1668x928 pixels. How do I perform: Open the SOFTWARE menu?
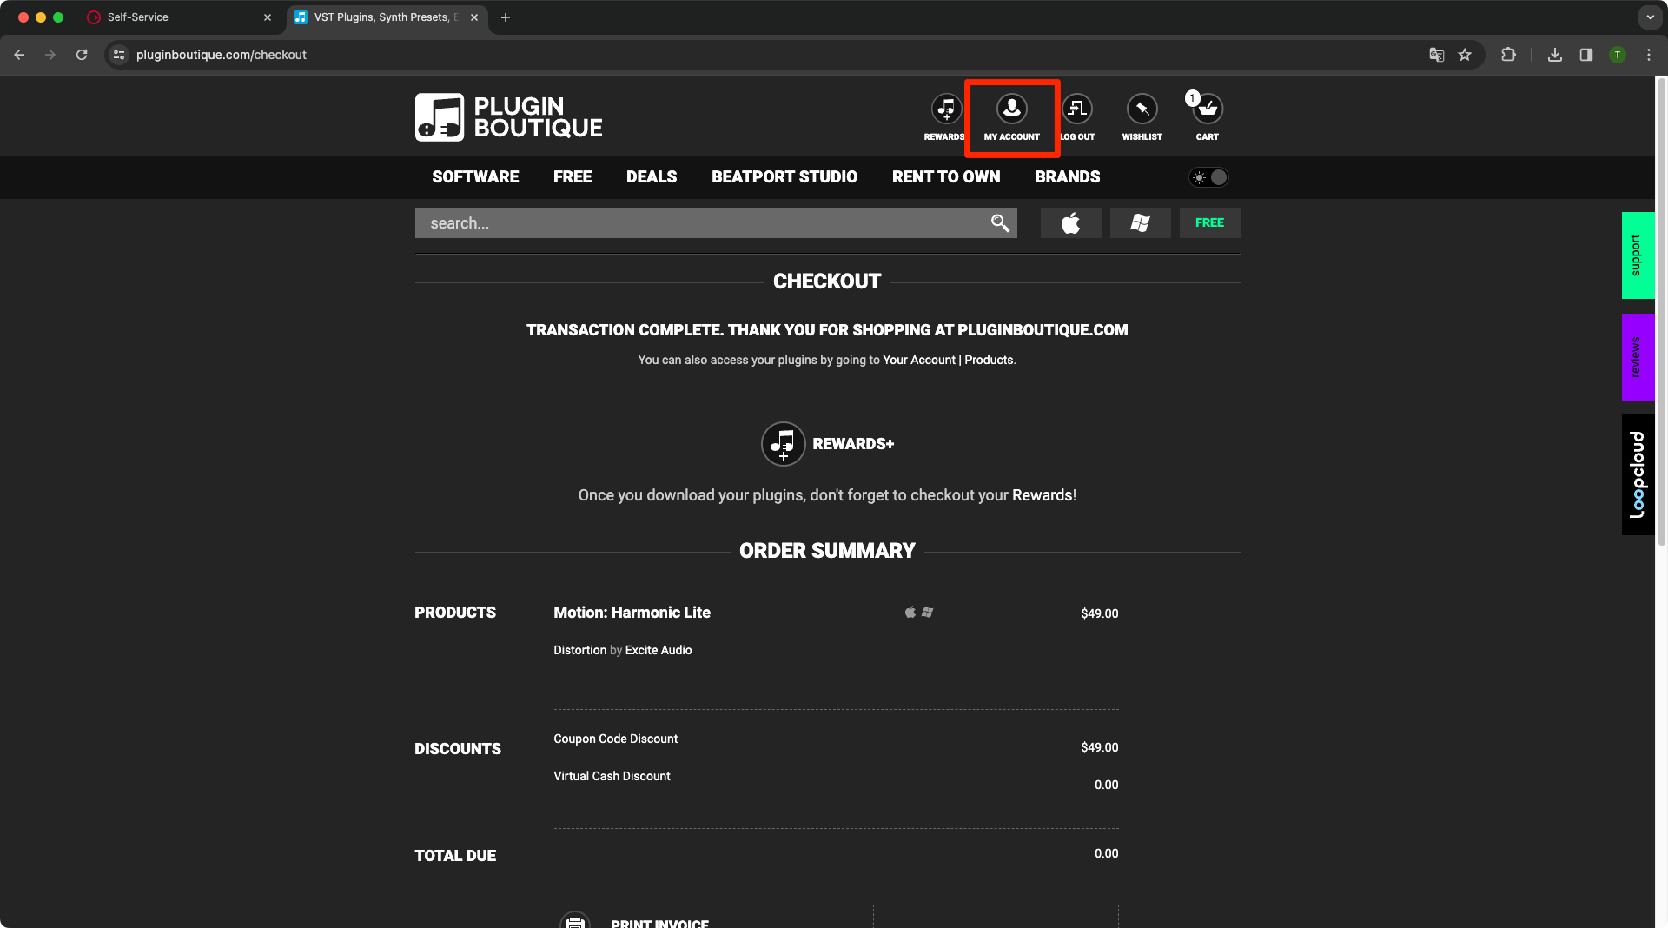click(475, 177)
